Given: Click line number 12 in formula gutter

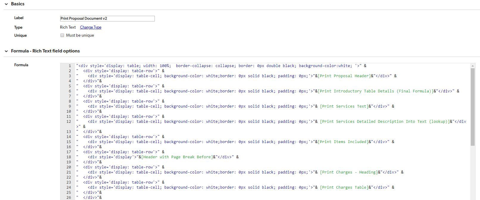Looking at the screenshot, I should pos(69,122).
